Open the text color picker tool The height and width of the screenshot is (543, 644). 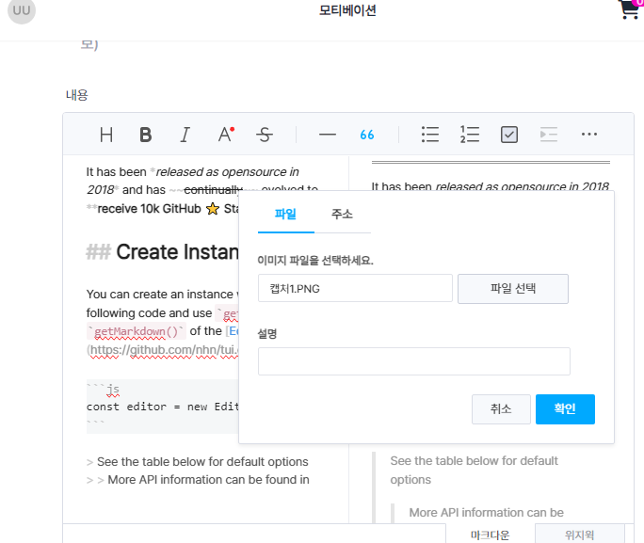[225, 135]
